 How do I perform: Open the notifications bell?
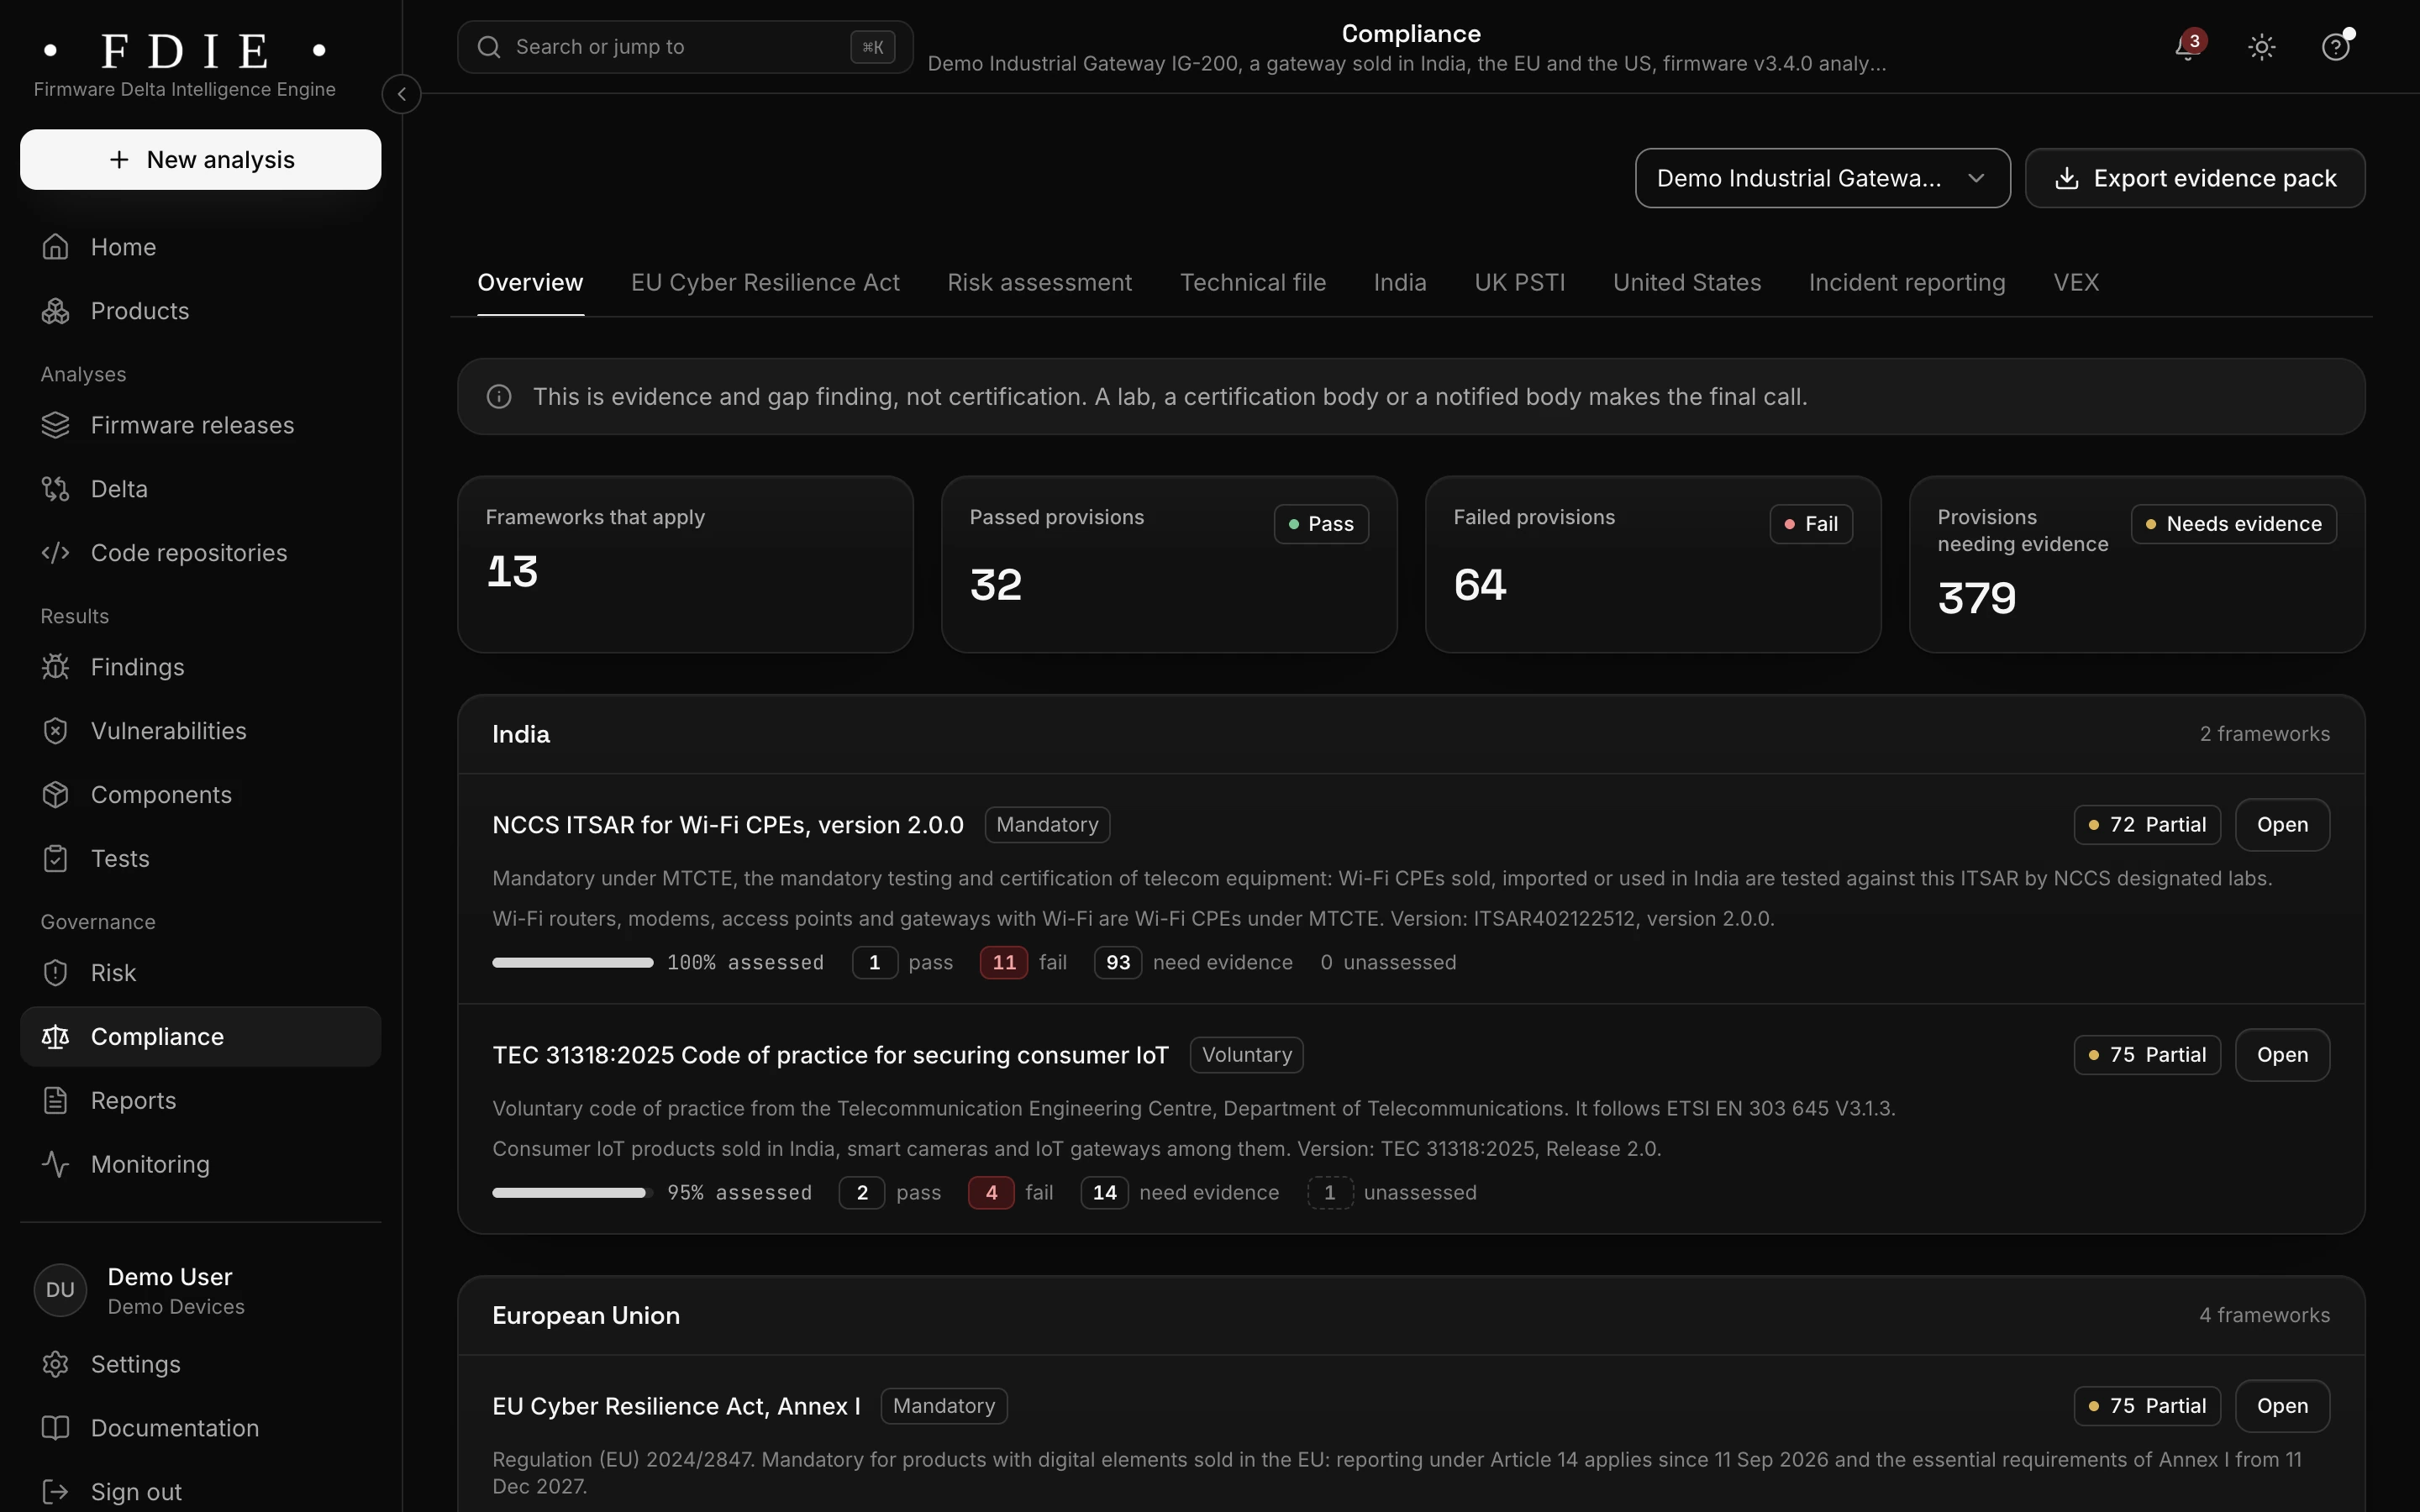(2187, 47)
